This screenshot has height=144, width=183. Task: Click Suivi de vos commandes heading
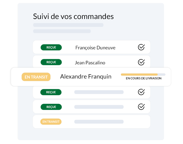73,16
